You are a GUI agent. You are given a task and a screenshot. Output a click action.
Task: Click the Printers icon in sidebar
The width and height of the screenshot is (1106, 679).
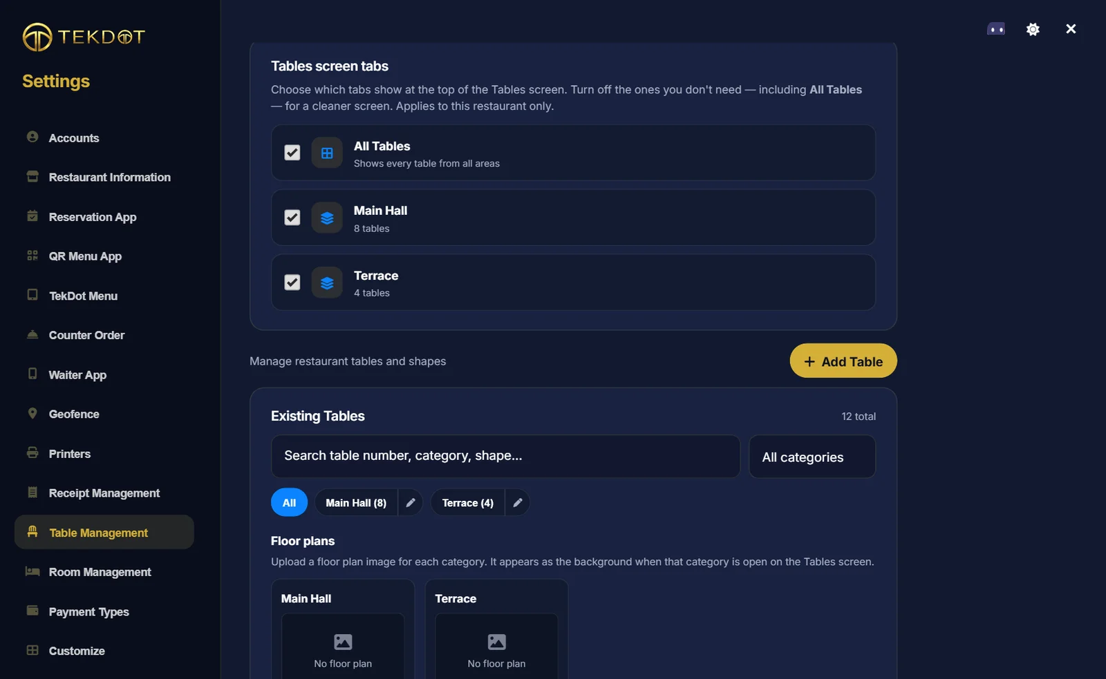(32, 453)
